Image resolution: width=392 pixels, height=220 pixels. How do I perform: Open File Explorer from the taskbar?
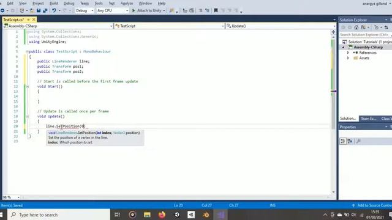[147, 215]
